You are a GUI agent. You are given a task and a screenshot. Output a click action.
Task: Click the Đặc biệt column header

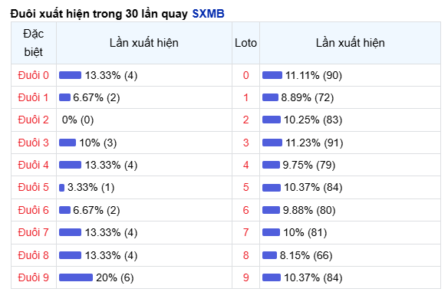coord(34,43)
